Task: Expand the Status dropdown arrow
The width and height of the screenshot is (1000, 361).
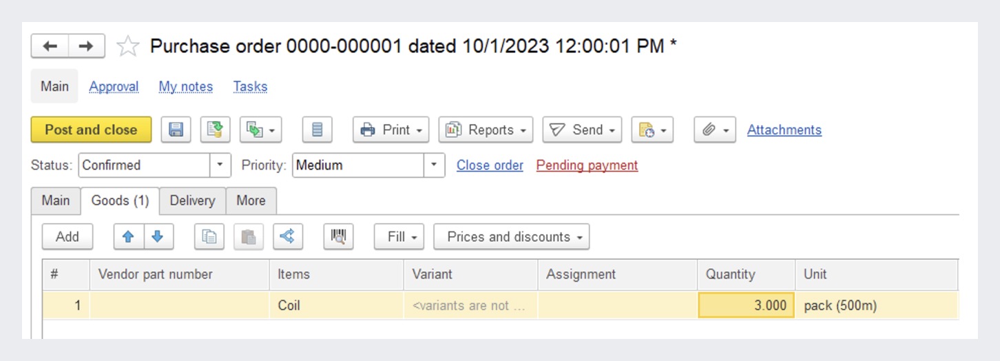Action: point(220,165)
